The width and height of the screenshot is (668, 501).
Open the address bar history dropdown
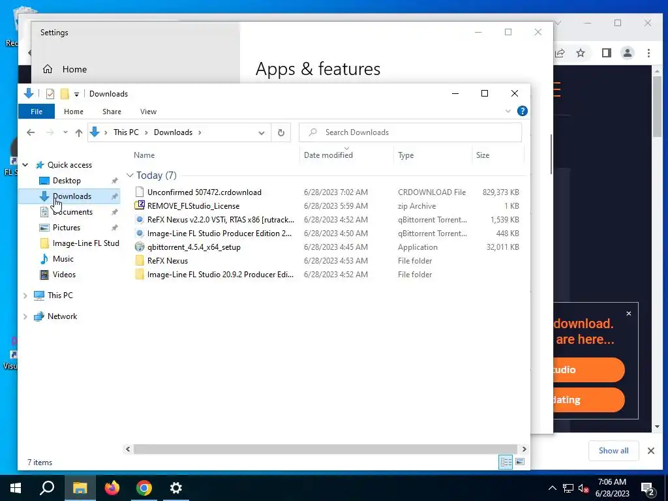[x=262, y=133]
